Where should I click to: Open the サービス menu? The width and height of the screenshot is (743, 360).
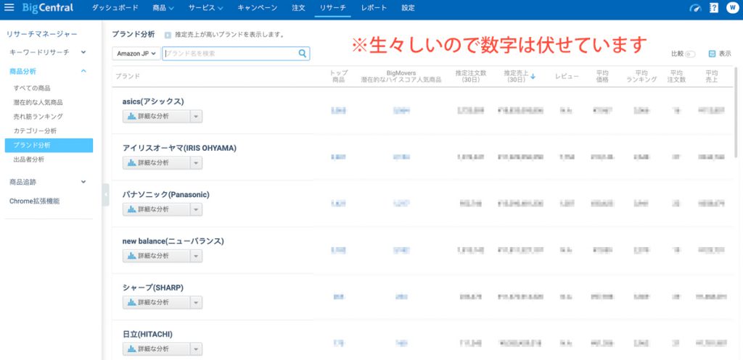click(205, 8)
